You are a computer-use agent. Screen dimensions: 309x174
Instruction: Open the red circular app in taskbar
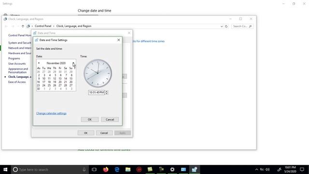point(139,170)
